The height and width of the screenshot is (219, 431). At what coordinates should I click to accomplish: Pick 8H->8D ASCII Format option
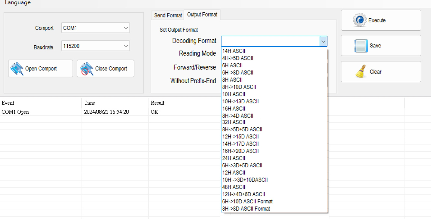[x=274, y=209]
